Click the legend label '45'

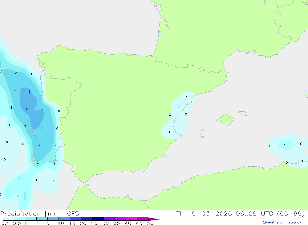point(139,223)
